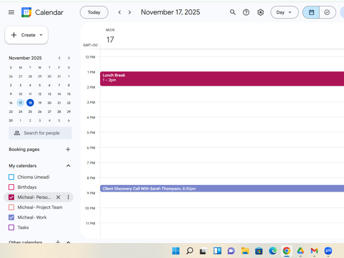Click the My calendars heading
344x258 pixels.
tap(23, 166)
